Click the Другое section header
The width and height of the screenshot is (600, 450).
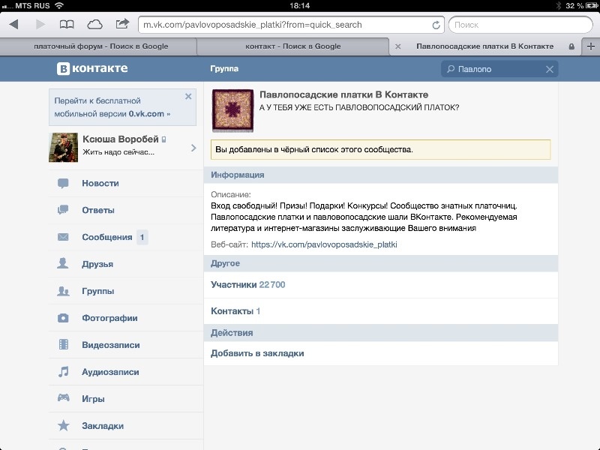coord(381,263)
